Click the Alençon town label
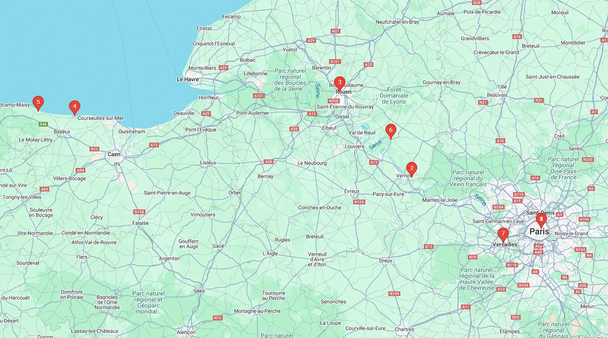 [x=186, y=332]
